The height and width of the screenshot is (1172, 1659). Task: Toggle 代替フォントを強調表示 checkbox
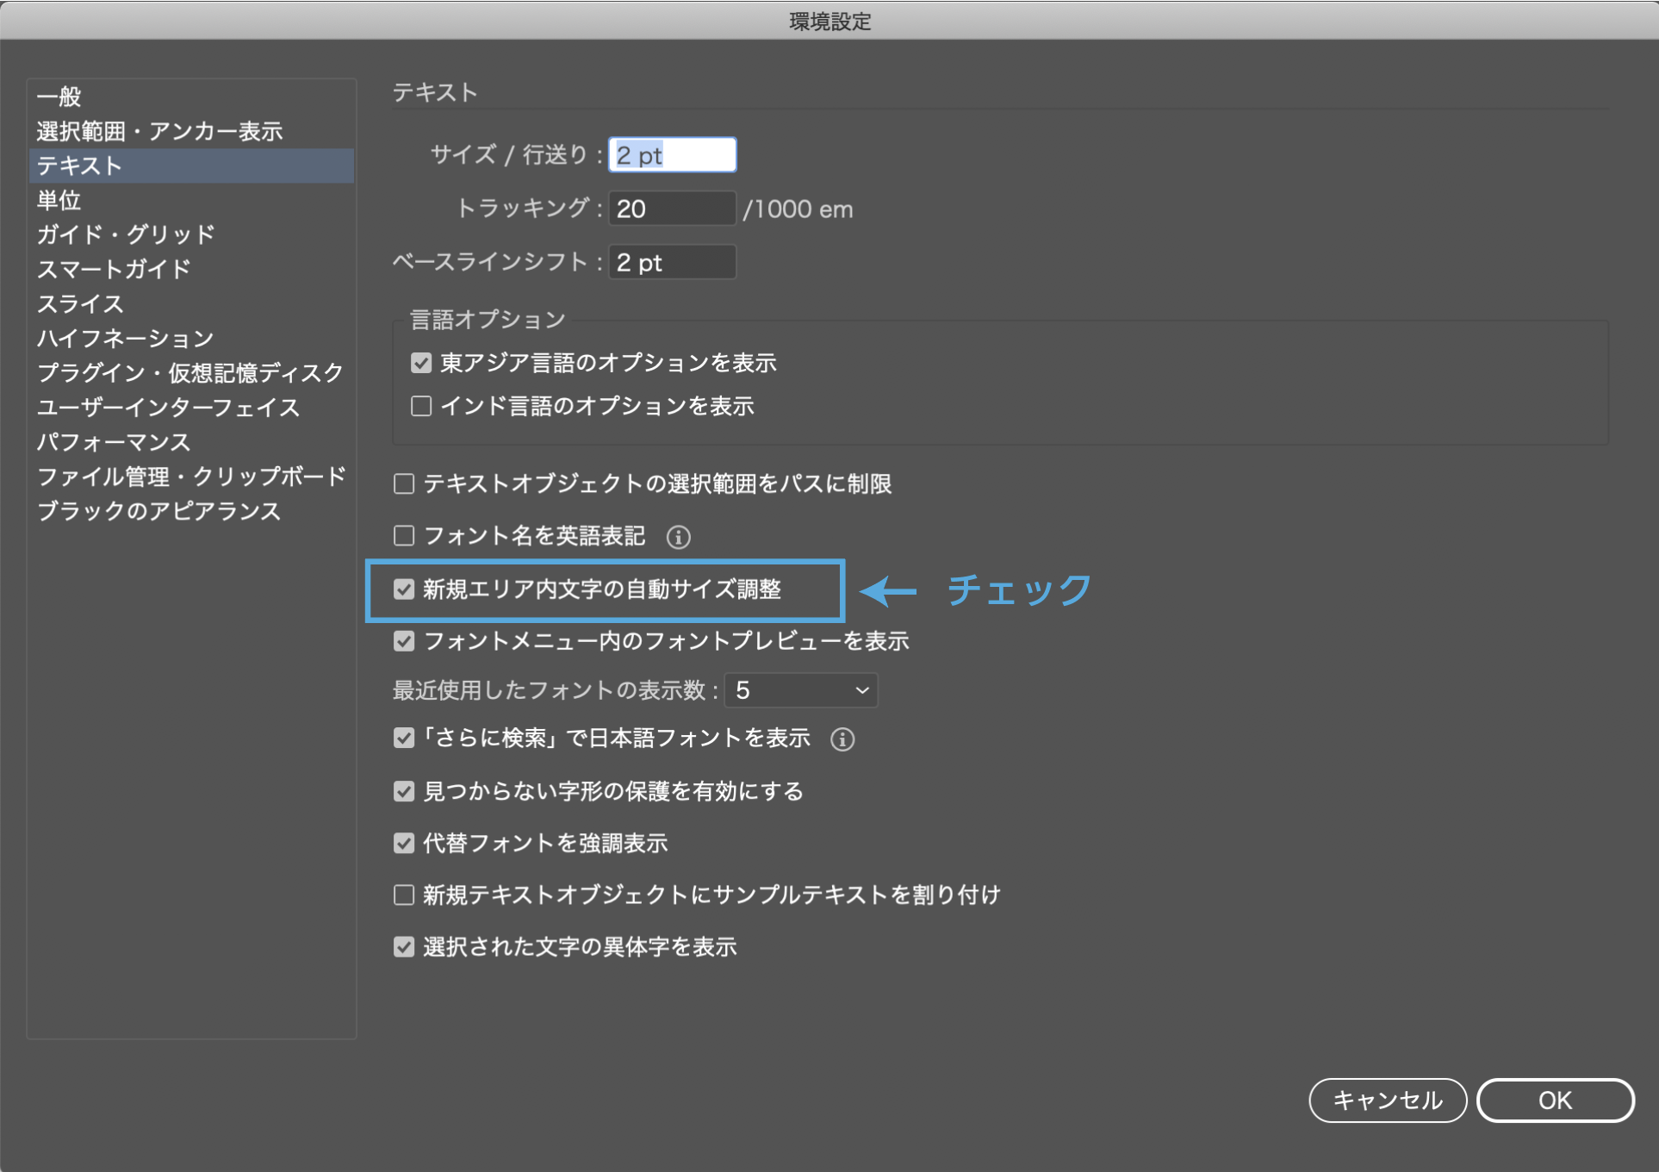tap(404, 843)
